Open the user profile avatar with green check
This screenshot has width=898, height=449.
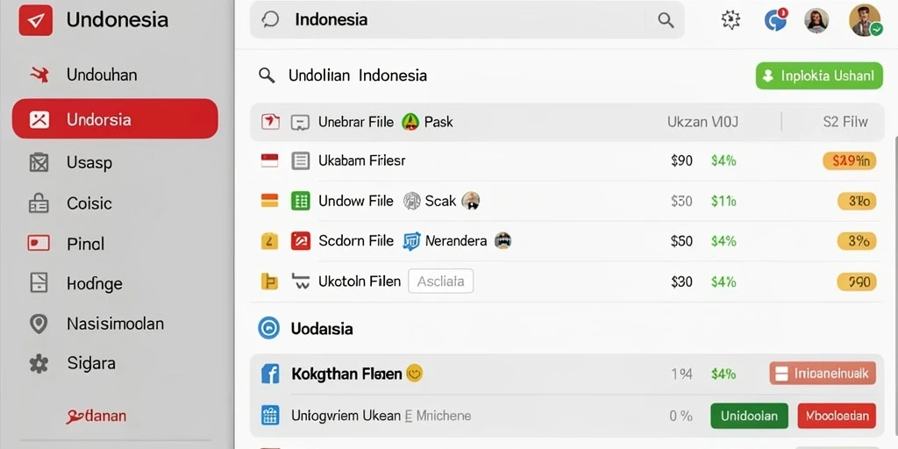click(865, 20)
